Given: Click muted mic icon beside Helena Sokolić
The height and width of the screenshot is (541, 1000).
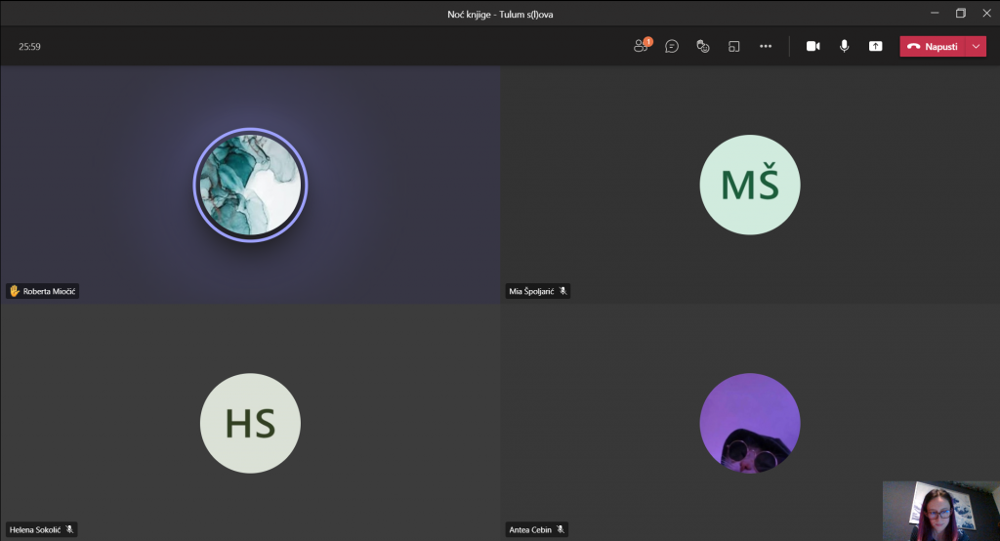Looking at the screenshot, I should pos(70,529).
